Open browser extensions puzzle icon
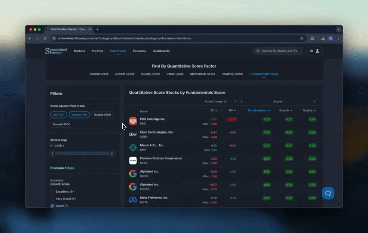Image resolution: width=368 pixels, height=233 pixels. (x=312, y=38)
